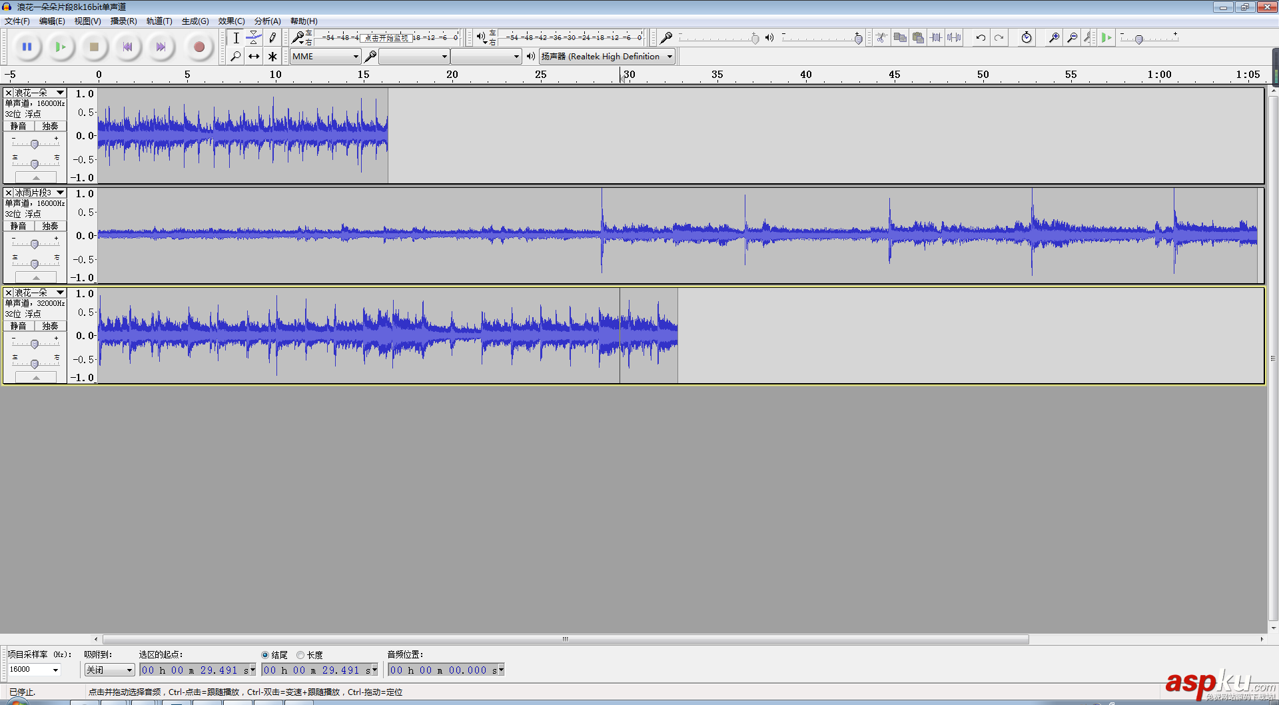Click the silence audio icon
The height and width of the screenshot is (705, 1279).
pos(954,38)
